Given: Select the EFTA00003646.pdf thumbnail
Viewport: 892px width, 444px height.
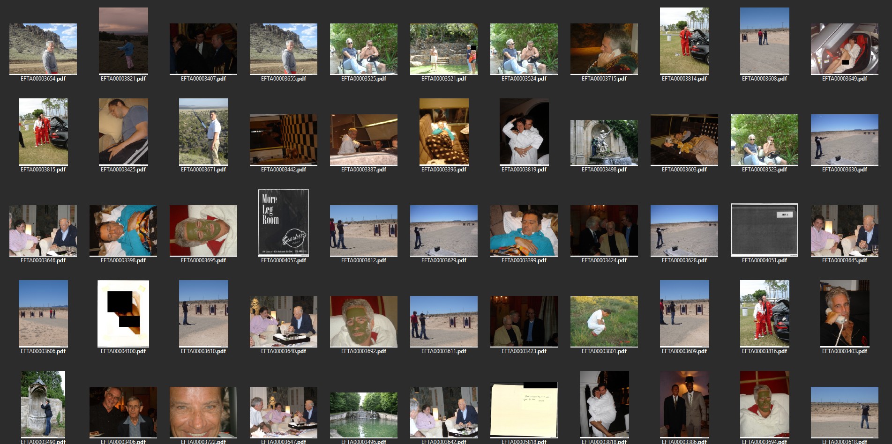Looking at the screenshot, I should click(x=43, y=230).
